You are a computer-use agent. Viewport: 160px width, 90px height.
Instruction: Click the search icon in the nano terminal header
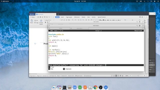tap(137, 26)
